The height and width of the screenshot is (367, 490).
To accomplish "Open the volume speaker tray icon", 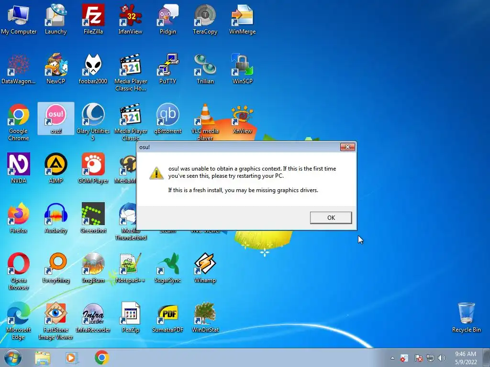I will click(x=442, y=358).
